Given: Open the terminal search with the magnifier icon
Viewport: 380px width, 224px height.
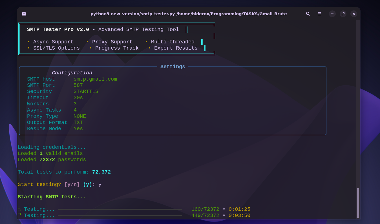Looking at the screenshot, I should 308,14.
